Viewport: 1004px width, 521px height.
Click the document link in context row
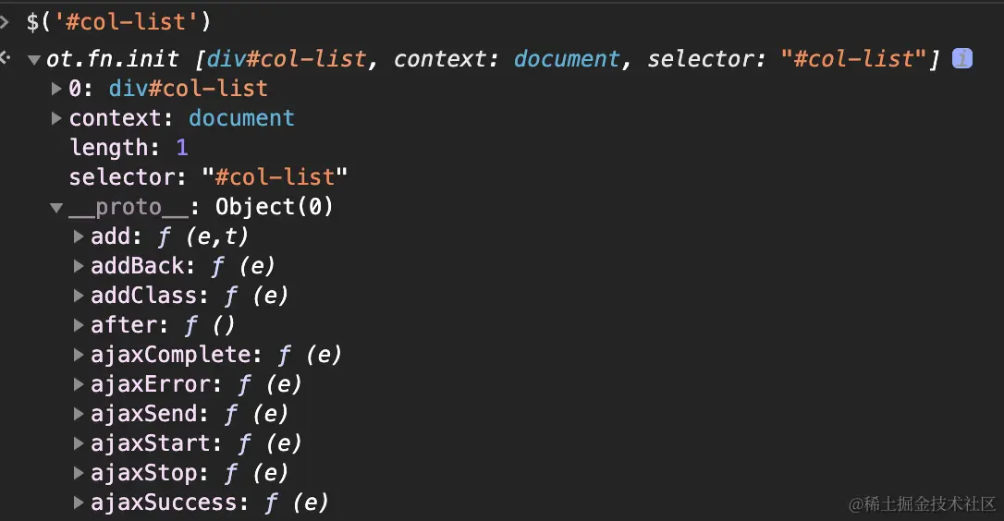[x=241, y=118]
